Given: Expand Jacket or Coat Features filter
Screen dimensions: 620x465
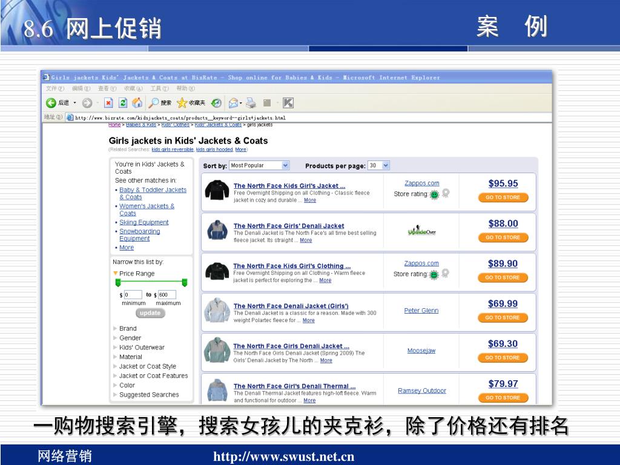Looking at the screenshot, I should (x=115, y=375).
